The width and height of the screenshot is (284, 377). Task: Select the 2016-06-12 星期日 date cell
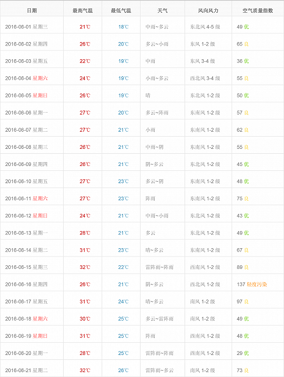(x=26, y=215)
